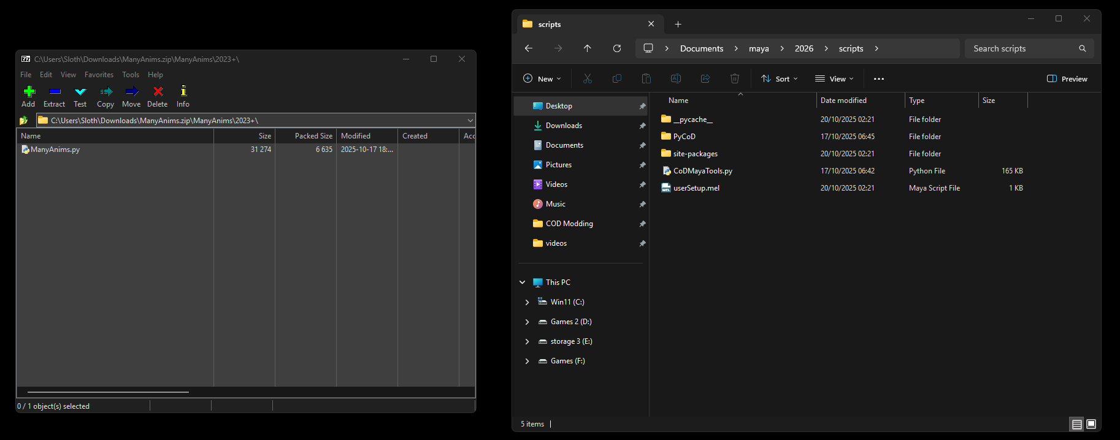This screenshot has width=1120, height=440.
Task: Click the 7-Zip Add button
Action: point(29,96)
